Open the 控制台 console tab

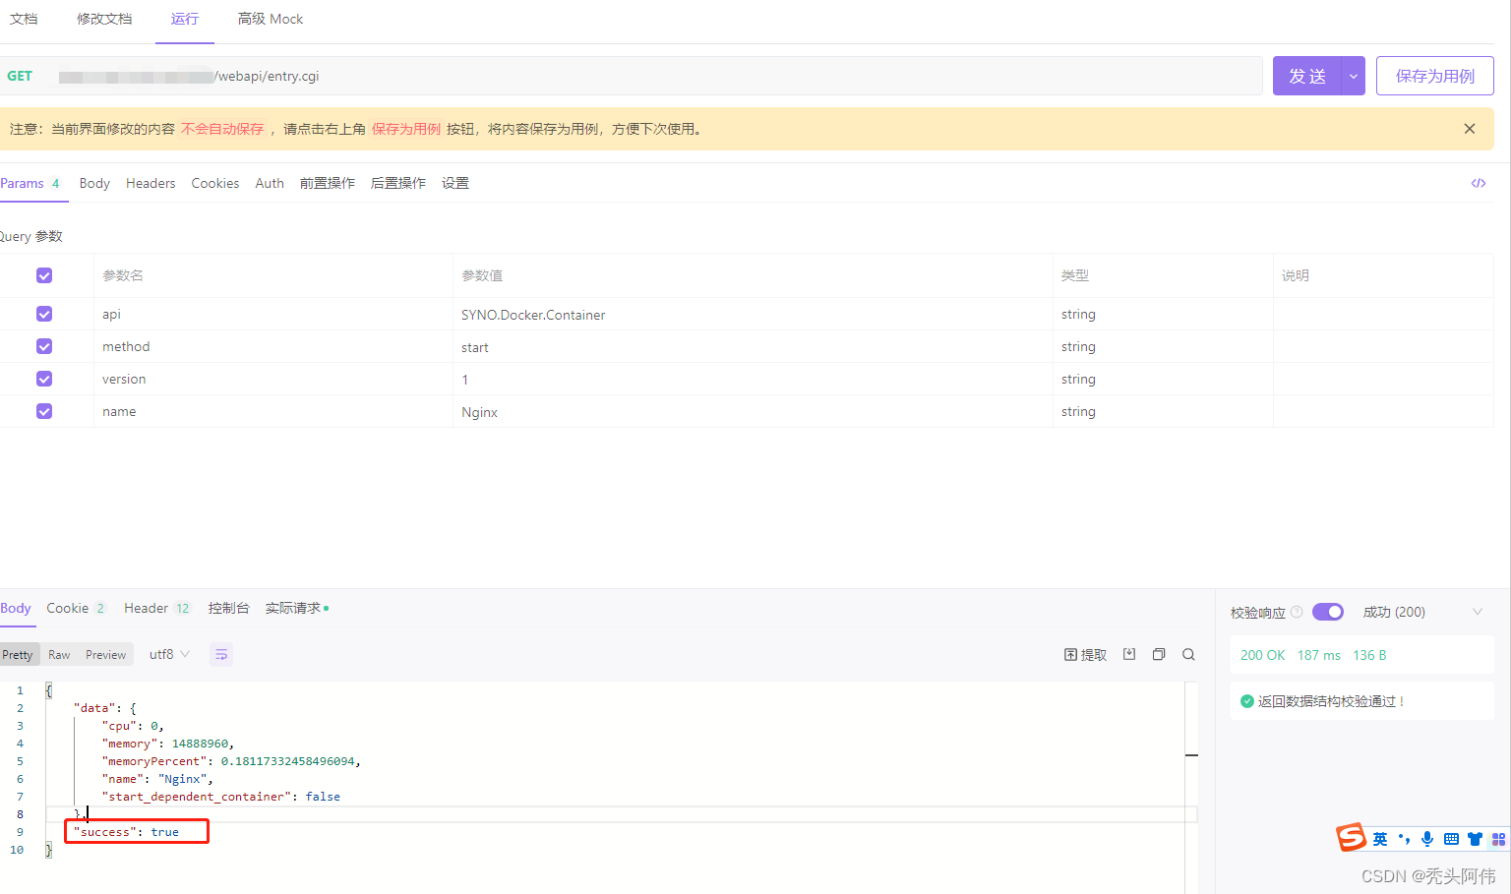228,608
